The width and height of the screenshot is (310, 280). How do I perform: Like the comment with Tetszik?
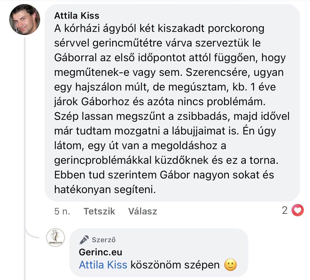[99, 211]
